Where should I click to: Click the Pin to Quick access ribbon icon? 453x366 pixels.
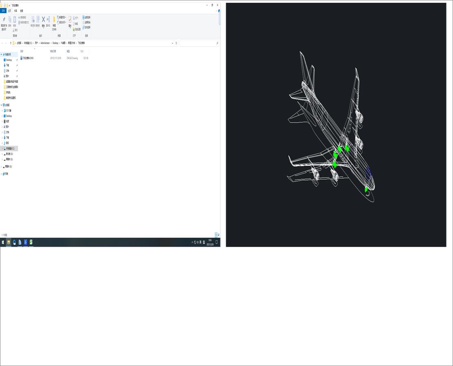[x=4, y=20]
